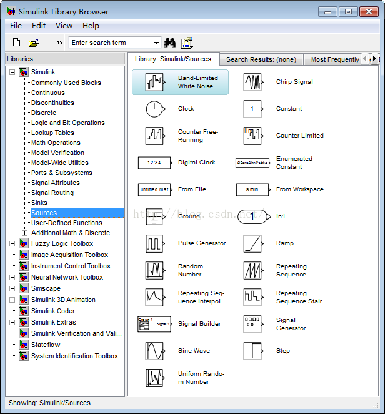The height and width of the screenshot is (414, 385).
Task: Select the Lookup Tables library
Action: coord(52,133)
